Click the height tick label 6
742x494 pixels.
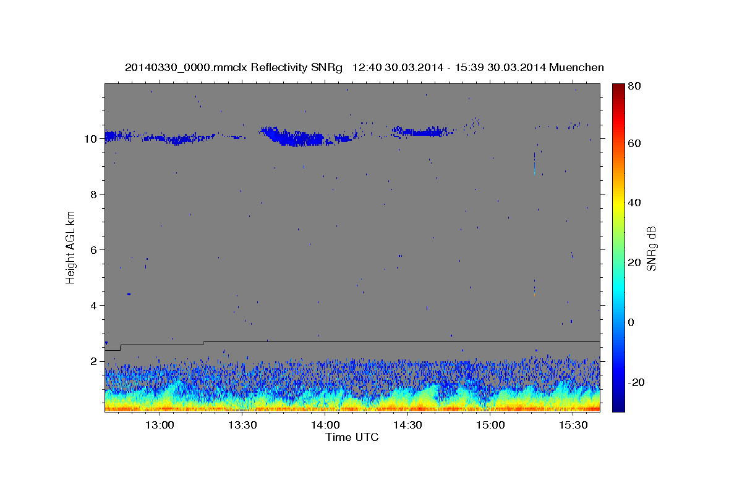click(93, 250)
